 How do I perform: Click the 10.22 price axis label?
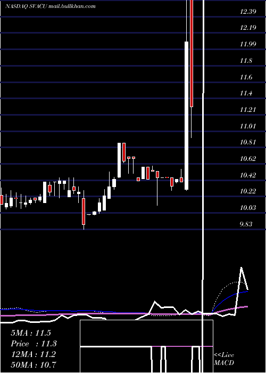[x=248, y=191]
